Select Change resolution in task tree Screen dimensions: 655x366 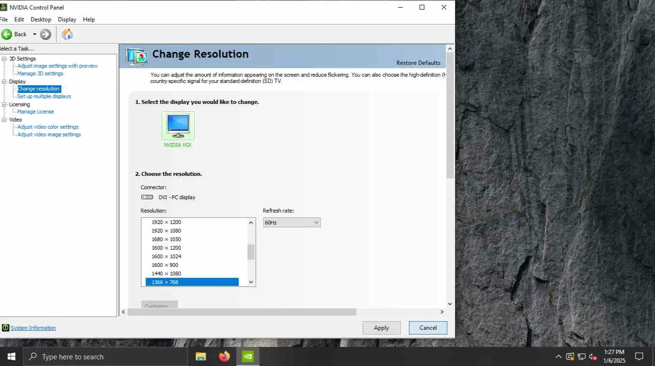click(x=39, y=89)
